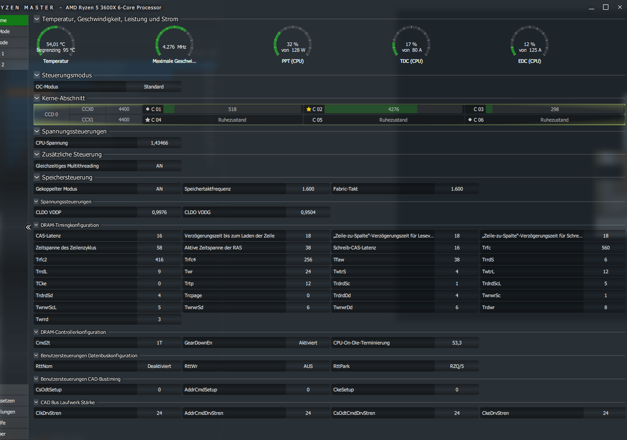This screenshot has height=440, width=627.
Task: Click the CPU-On-Die-Terminierung value 53,3
Action: (x=457, y=343)
